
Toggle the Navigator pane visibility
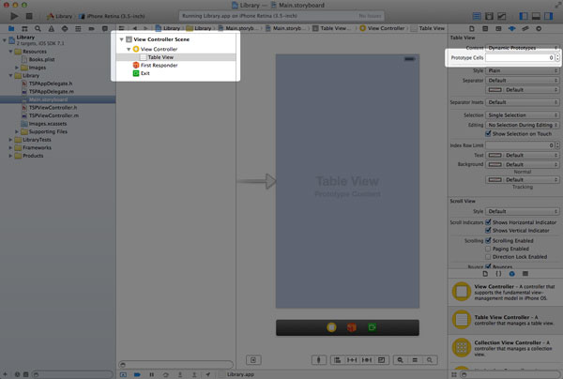click(x=524, y=16)
